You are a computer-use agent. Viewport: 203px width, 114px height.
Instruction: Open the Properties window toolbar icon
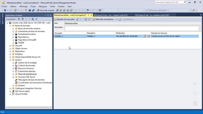point(100,10)
